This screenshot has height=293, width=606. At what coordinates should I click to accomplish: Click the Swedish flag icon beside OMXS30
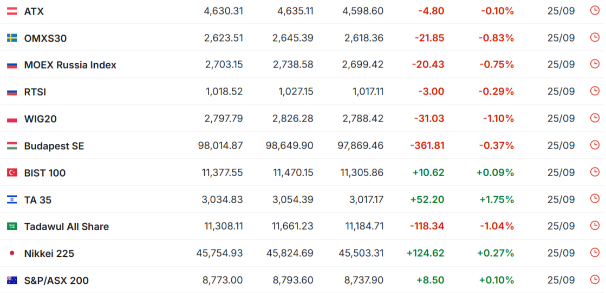pyautogui.click(x=12, y=38)
